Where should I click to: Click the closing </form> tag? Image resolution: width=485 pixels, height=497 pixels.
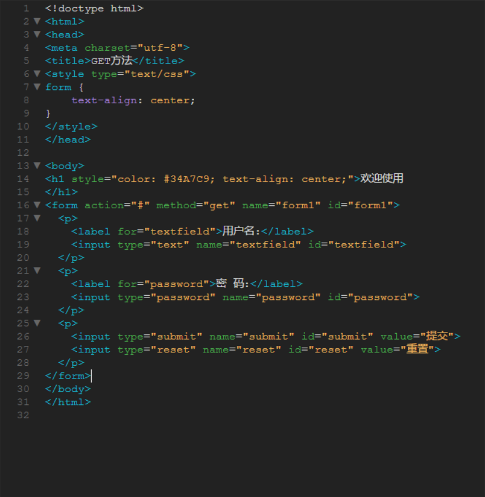click(x=68, y=376)
